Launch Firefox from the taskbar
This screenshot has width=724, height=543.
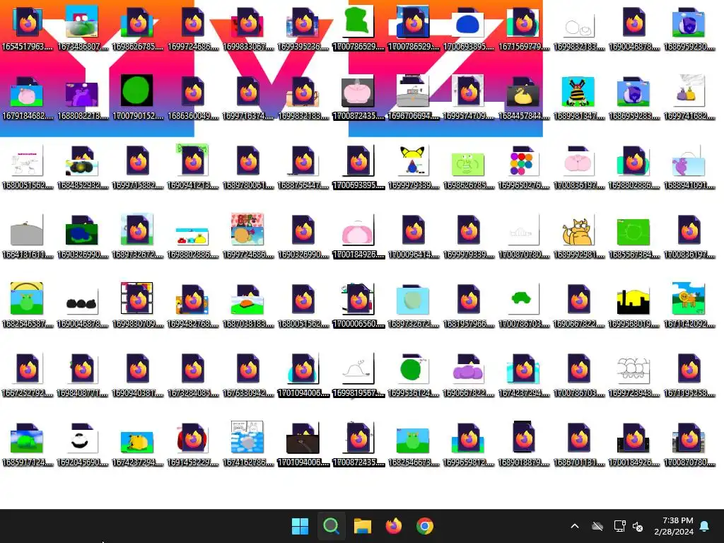(393, 526)
